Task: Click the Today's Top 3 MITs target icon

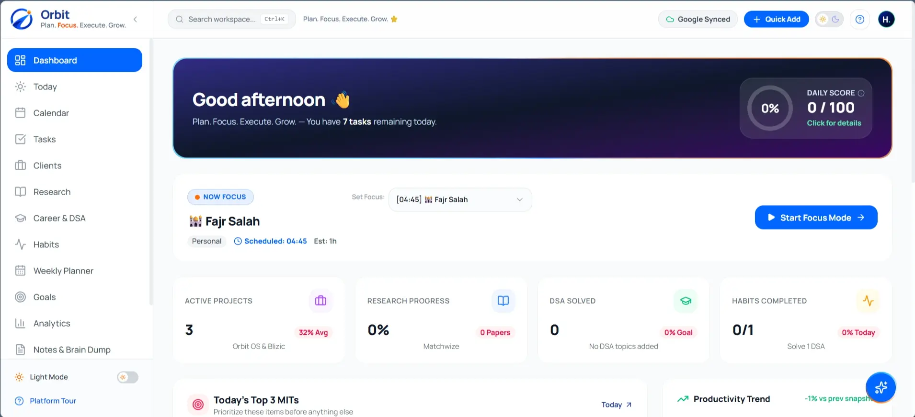Action: point(198,405)
